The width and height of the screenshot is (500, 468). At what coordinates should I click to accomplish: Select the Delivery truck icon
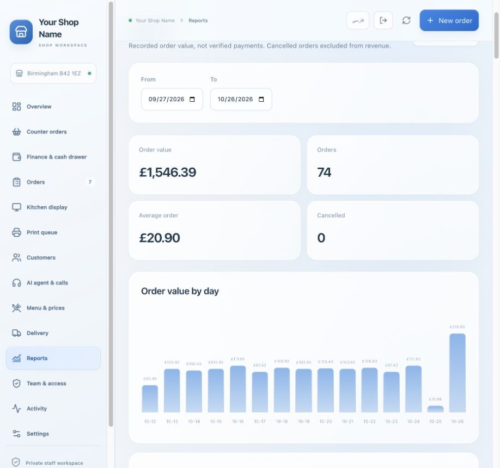(16, 333)
